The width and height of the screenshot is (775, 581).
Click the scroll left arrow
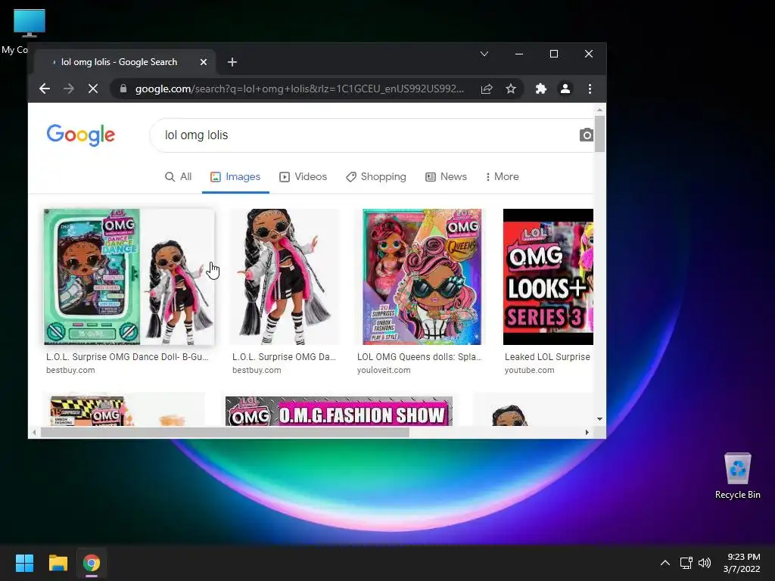pyautogui.click(x=33, y=432)
